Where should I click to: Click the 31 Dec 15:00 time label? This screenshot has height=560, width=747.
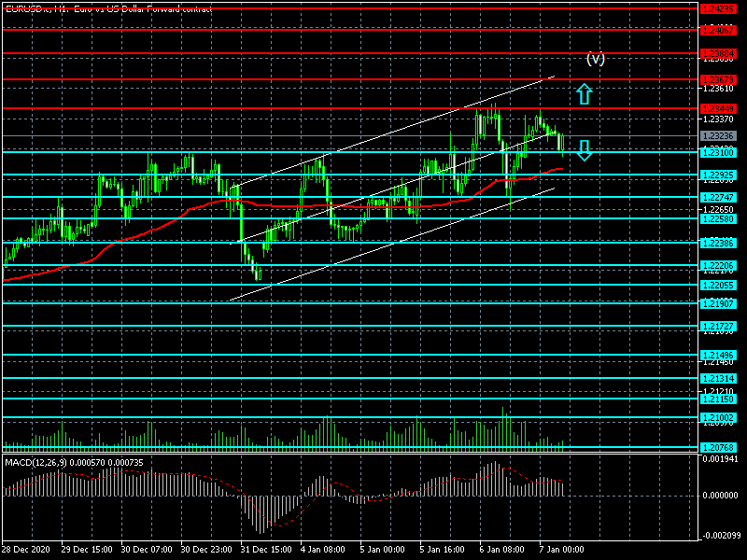click(266, 549)
